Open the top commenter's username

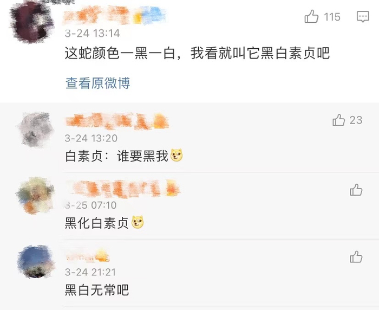coord(114,16)
